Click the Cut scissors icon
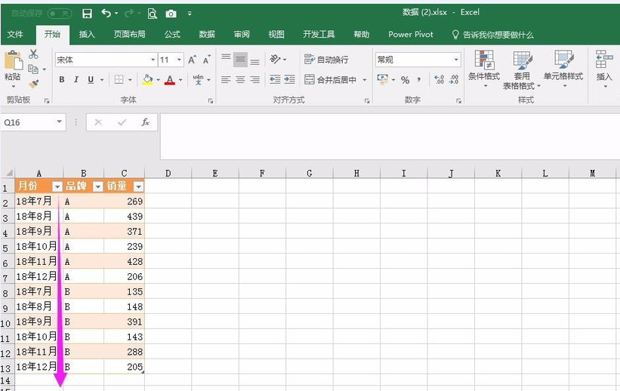The width and height of the screenshot is (620, 391). (33, 54)
